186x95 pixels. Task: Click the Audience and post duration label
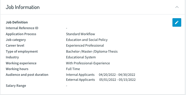[27, 75]
